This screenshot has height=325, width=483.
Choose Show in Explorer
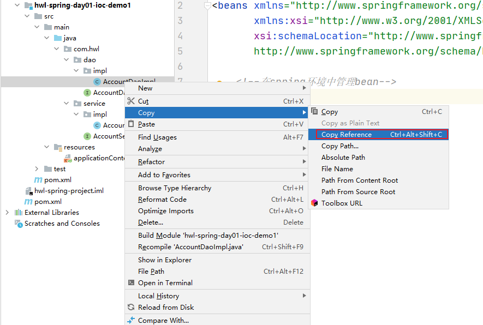tap(217, 260)
